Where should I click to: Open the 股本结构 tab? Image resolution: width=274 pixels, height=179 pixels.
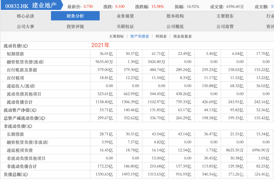click(x=175, y=16)
